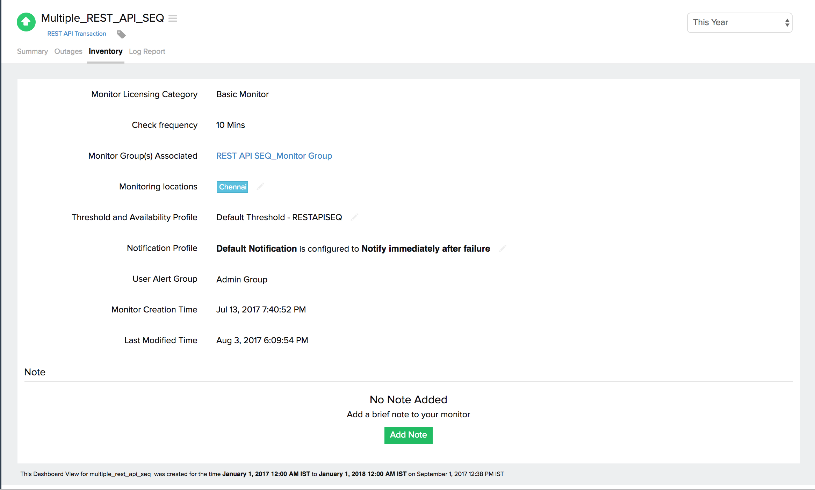Go to the Log Report tab

click(x=147, y=51)
